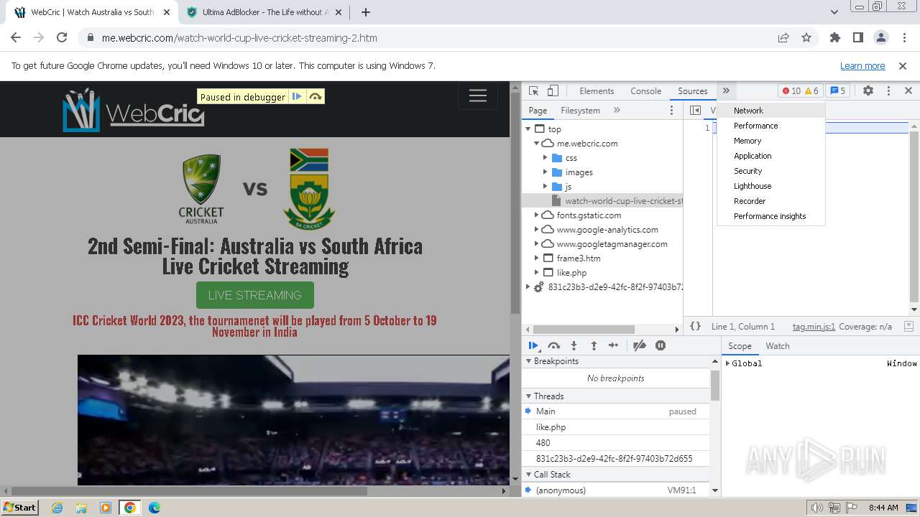
Task: Open the 10 errors counter
Action: coord(791,91)
